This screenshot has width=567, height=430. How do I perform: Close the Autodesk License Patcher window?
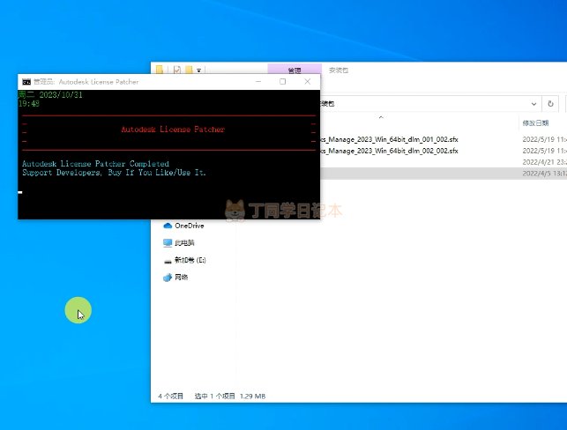[x=308, y=82]
